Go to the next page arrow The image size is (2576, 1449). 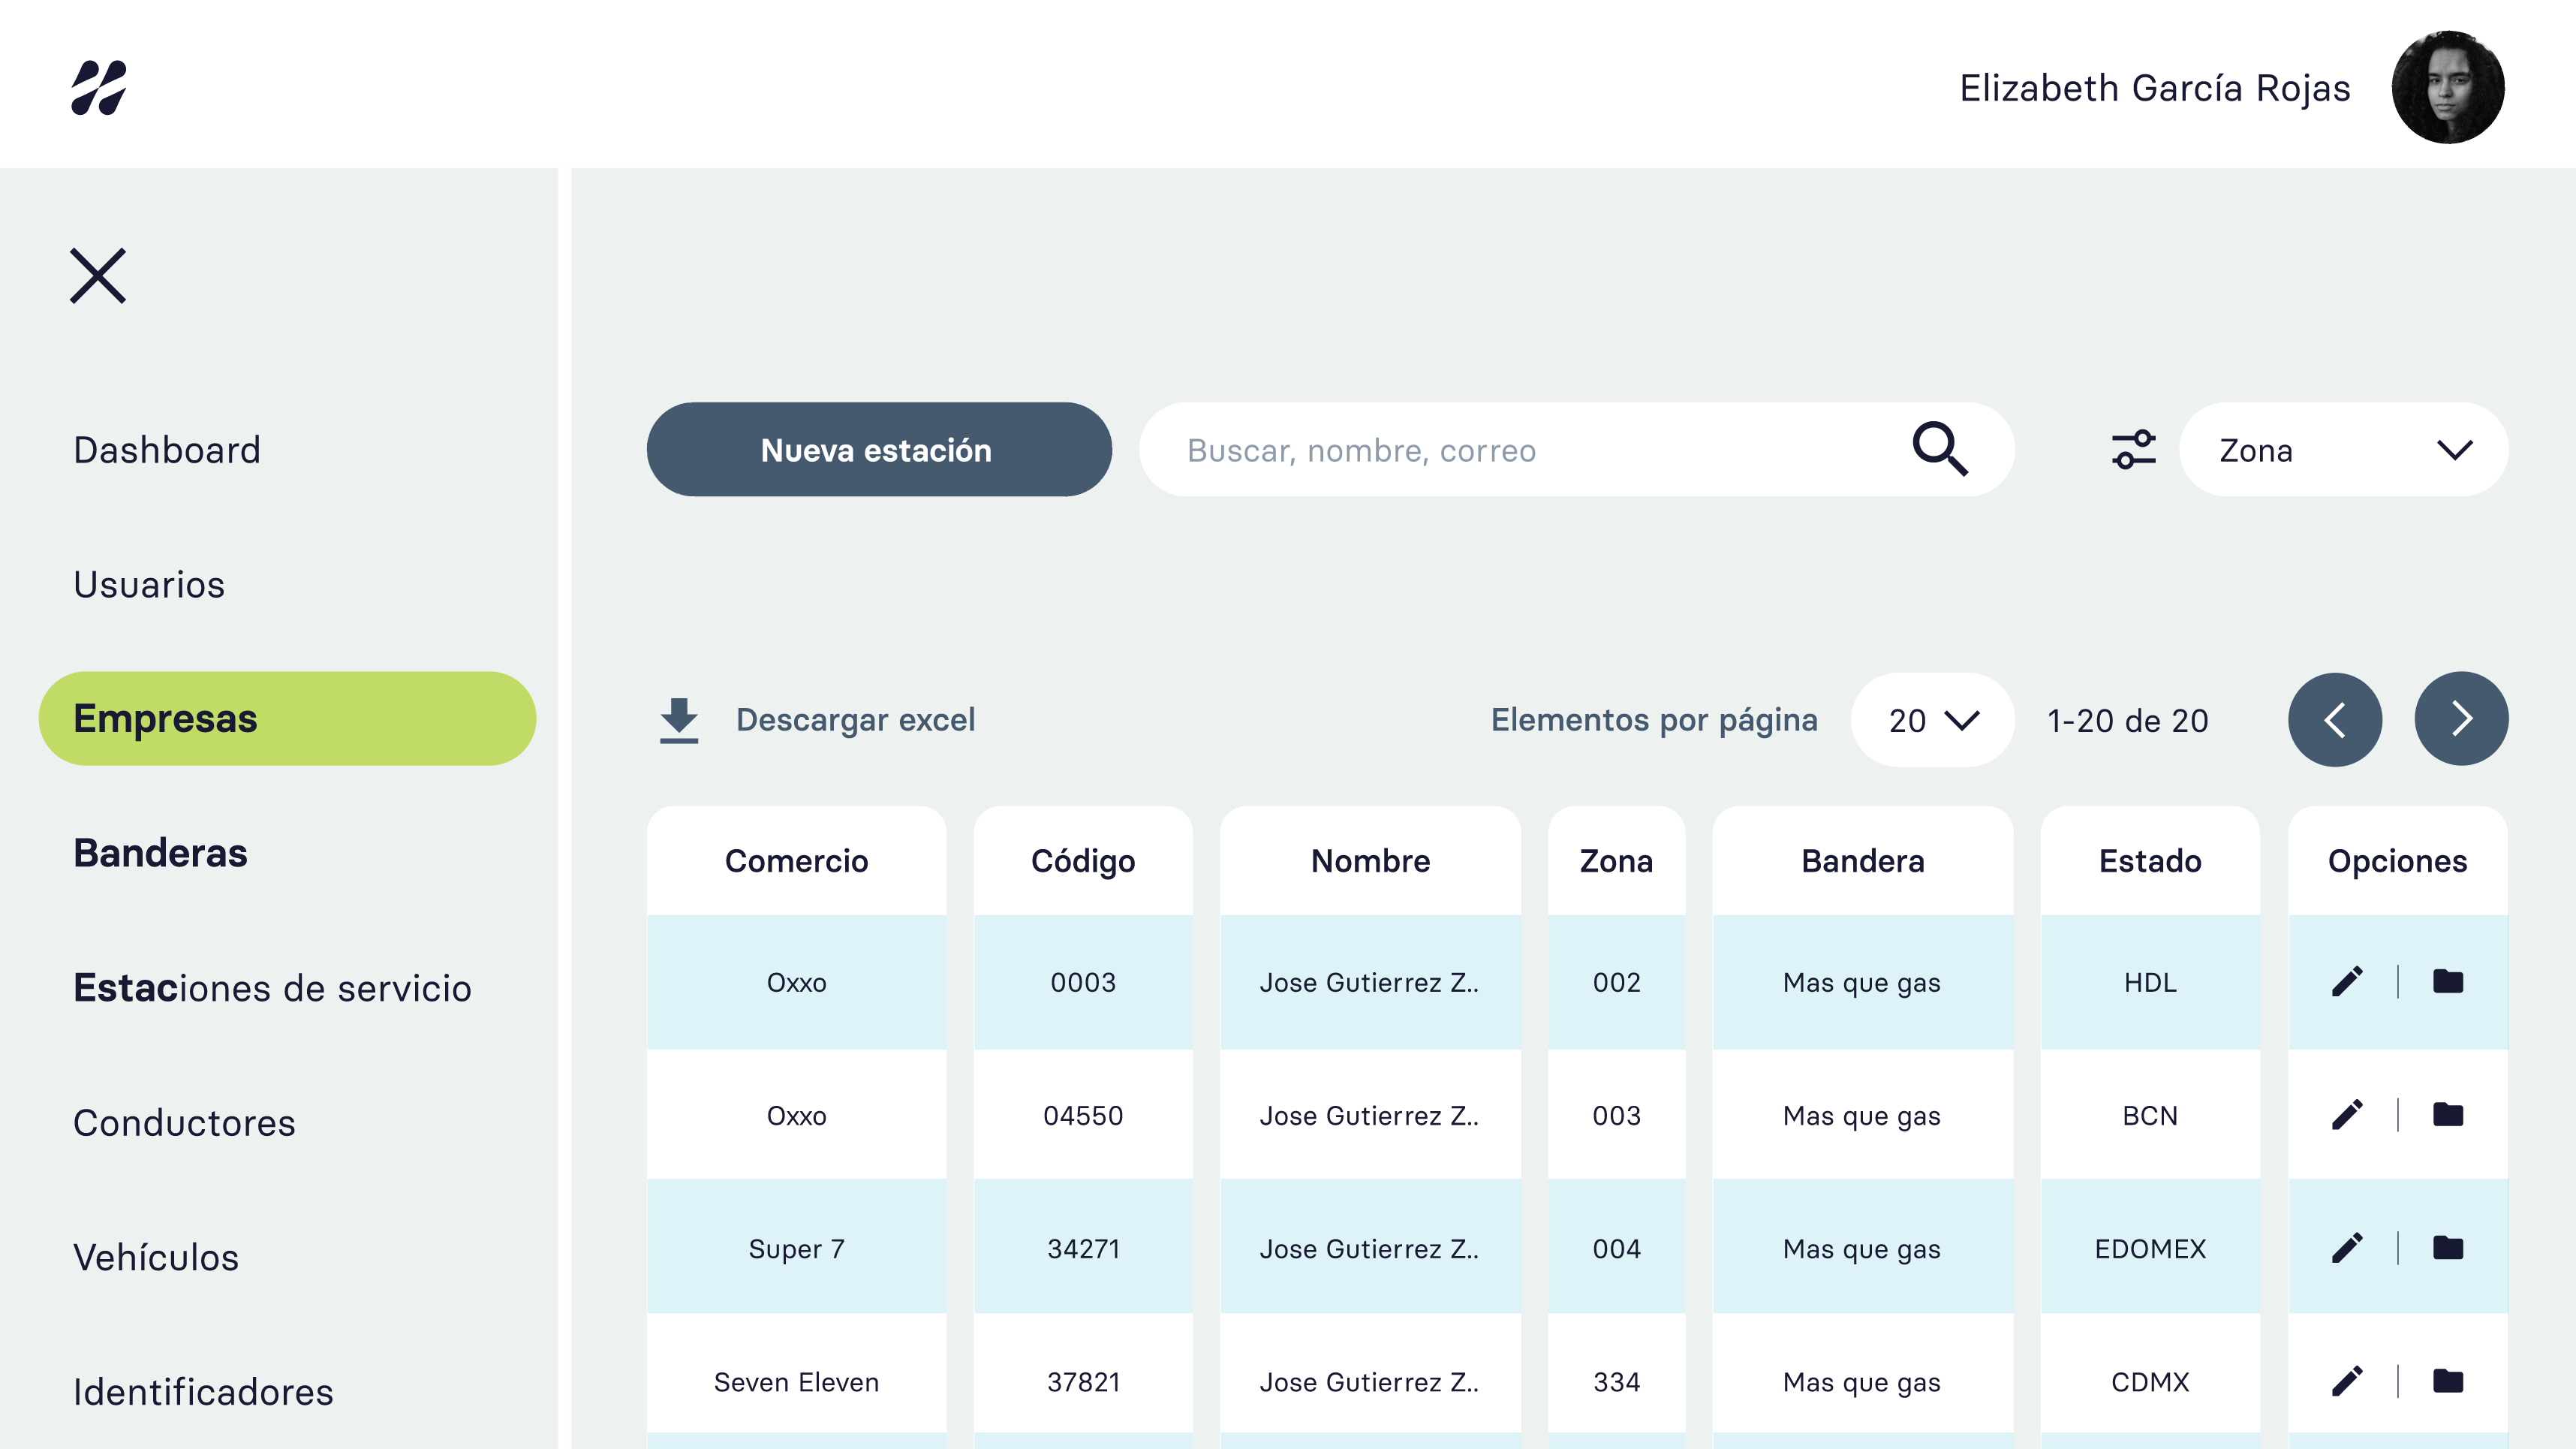[x=2461, y=719]
